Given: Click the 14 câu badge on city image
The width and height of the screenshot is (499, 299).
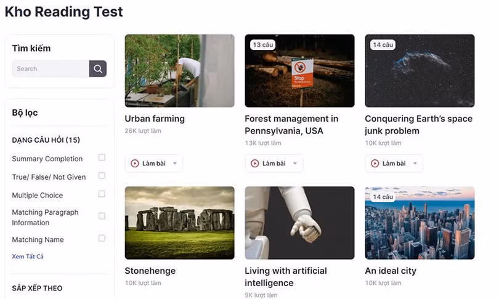Looking at the screenshot, I should [383, 197].
